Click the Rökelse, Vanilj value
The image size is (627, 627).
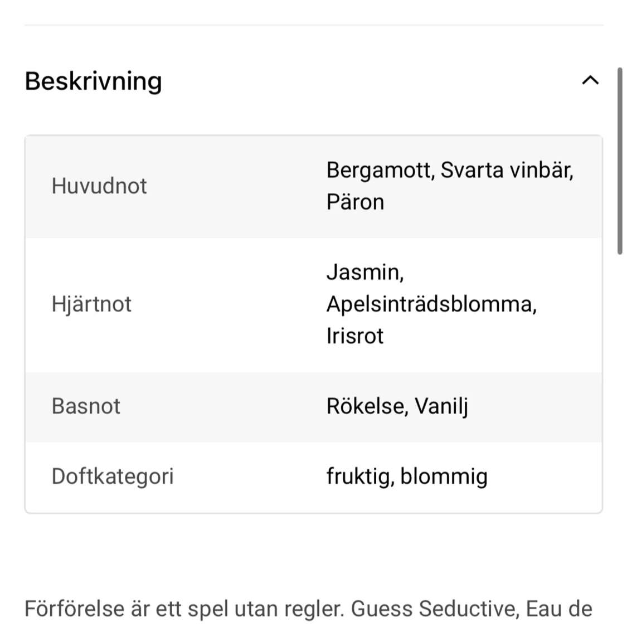397,406
